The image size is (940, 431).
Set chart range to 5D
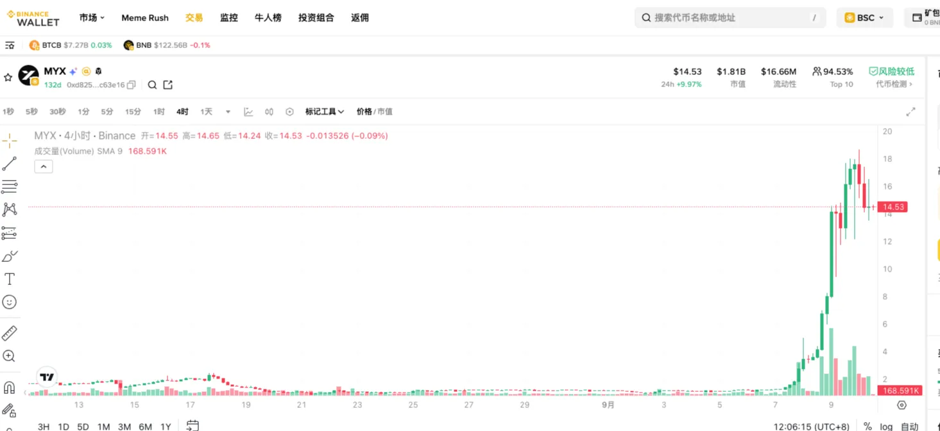[x=83, y=427]
